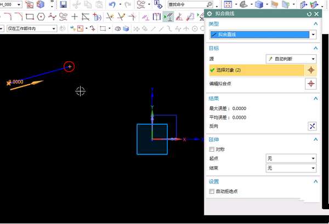Enable the 对称 symmetric checkbox
This screenshot has width=329, height=224.
[212, 149]
